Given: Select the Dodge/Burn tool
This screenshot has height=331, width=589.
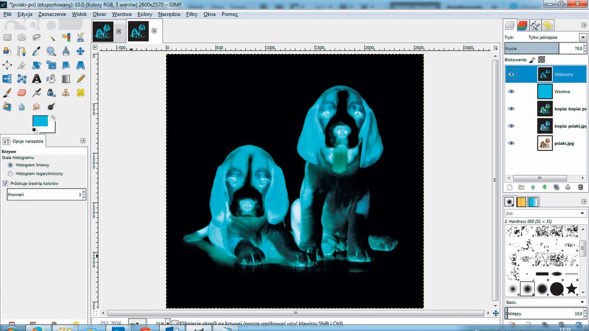Looking at the screenshot, I should click(x=51, y=106).
